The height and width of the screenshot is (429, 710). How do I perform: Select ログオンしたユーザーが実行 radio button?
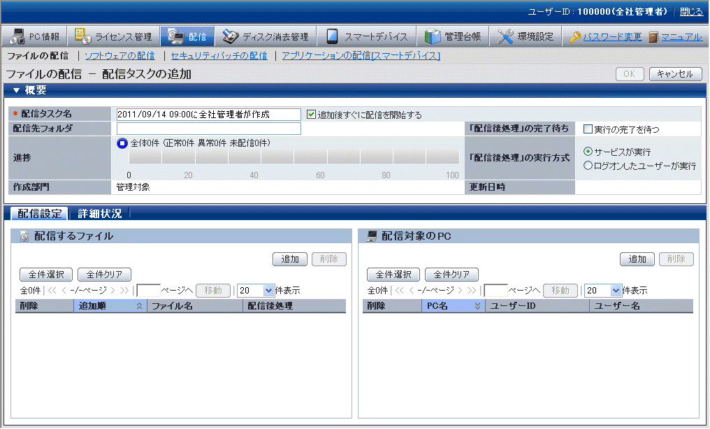pyautogui.click(x=588, y=166)
